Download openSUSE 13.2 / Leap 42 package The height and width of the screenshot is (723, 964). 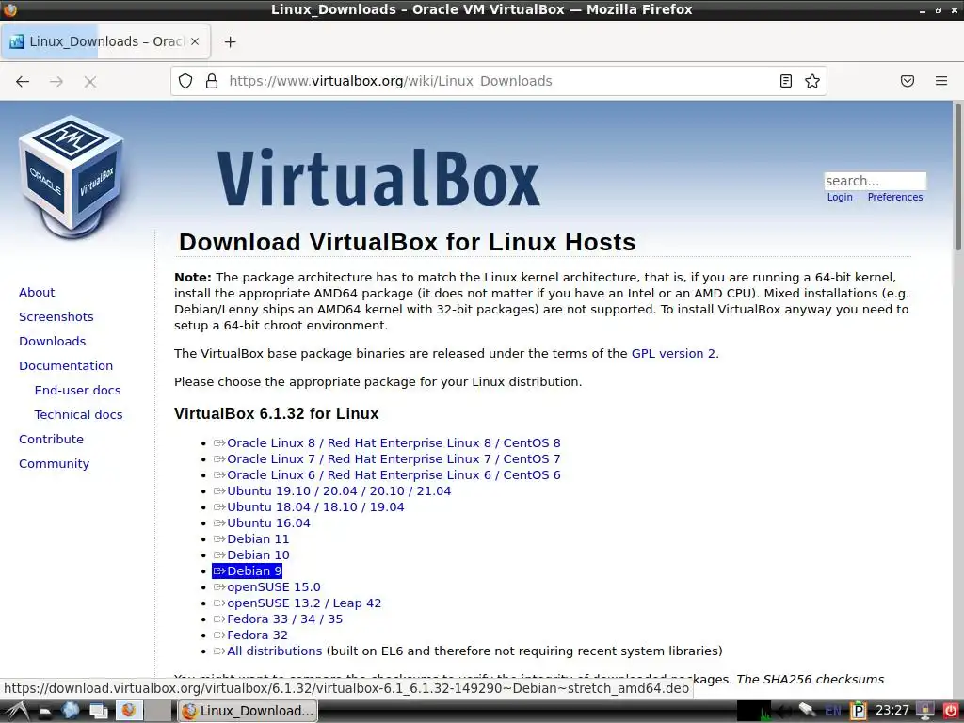(297, 602)
